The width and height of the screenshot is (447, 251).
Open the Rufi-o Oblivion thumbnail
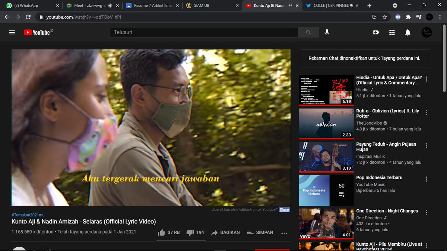tap(326, 123)
